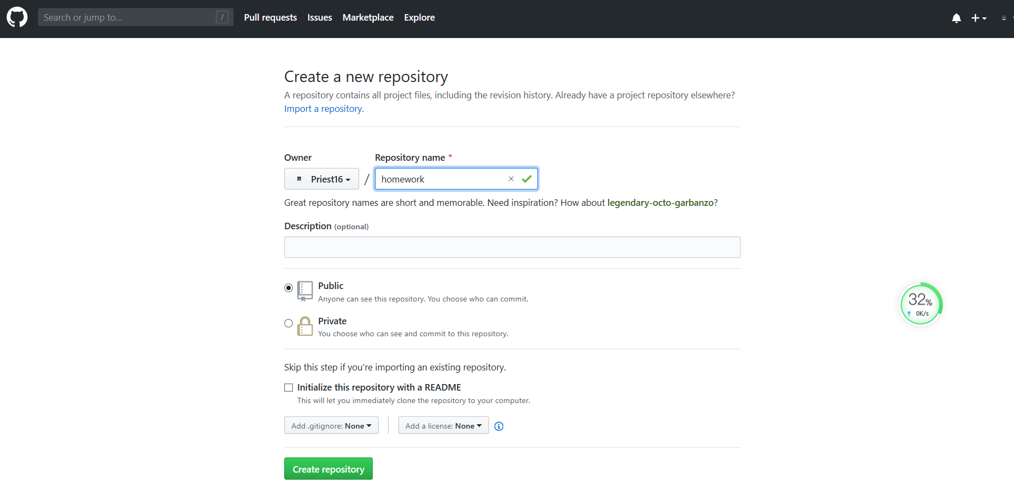Open Marketplace in the top navigation
The height and width of the screenshot is (484, 1014).
(x=368, y=17)
